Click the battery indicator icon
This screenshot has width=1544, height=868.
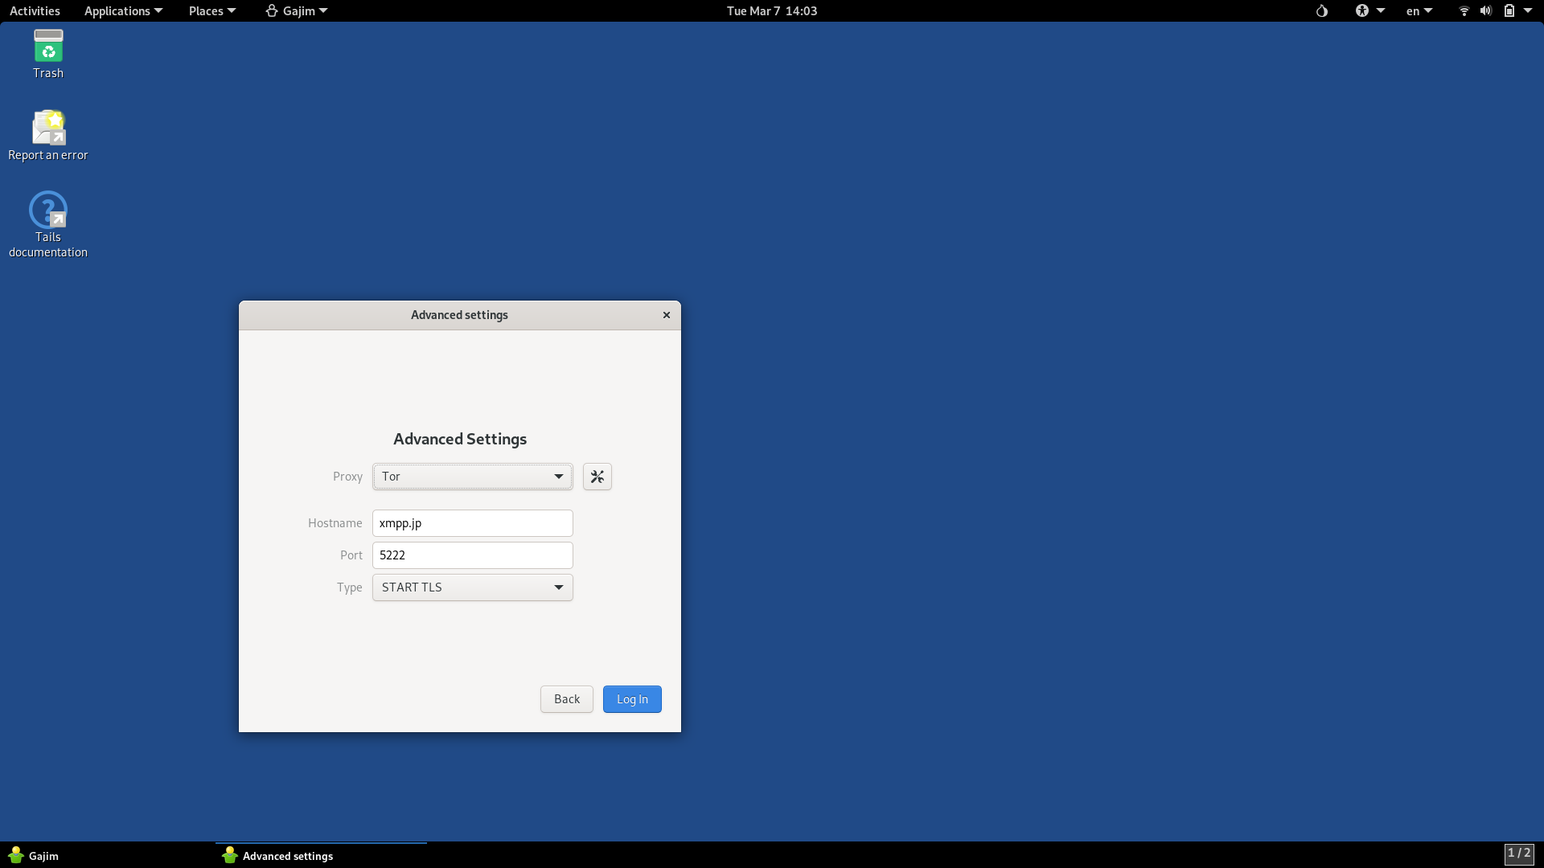tap(1509, 11)
